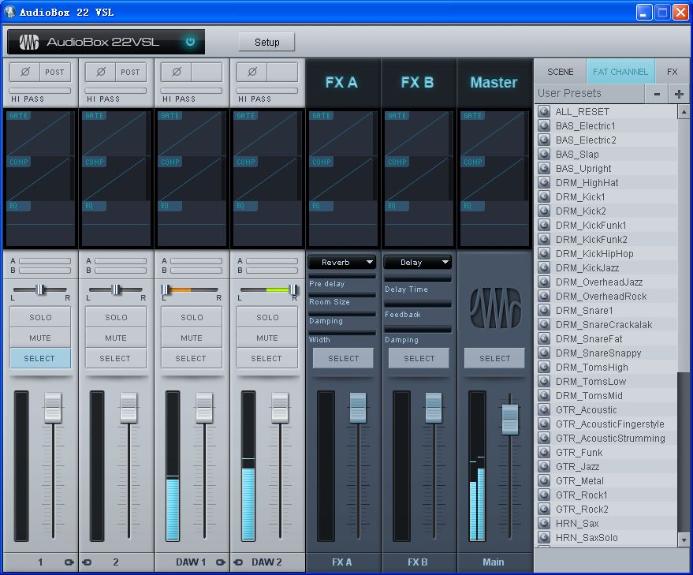
Task: Click the icon next to DRM_Kick2 preset
Action: (544, 211)
